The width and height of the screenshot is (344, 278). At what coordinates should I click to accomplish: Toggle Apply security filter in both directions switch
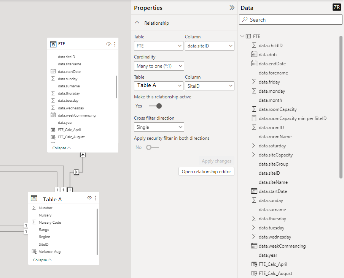pyautogui.click(x=152, y=147)
